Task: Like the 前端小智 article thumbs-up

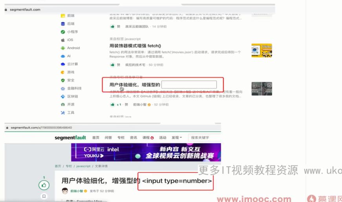Action: [112, 105]
